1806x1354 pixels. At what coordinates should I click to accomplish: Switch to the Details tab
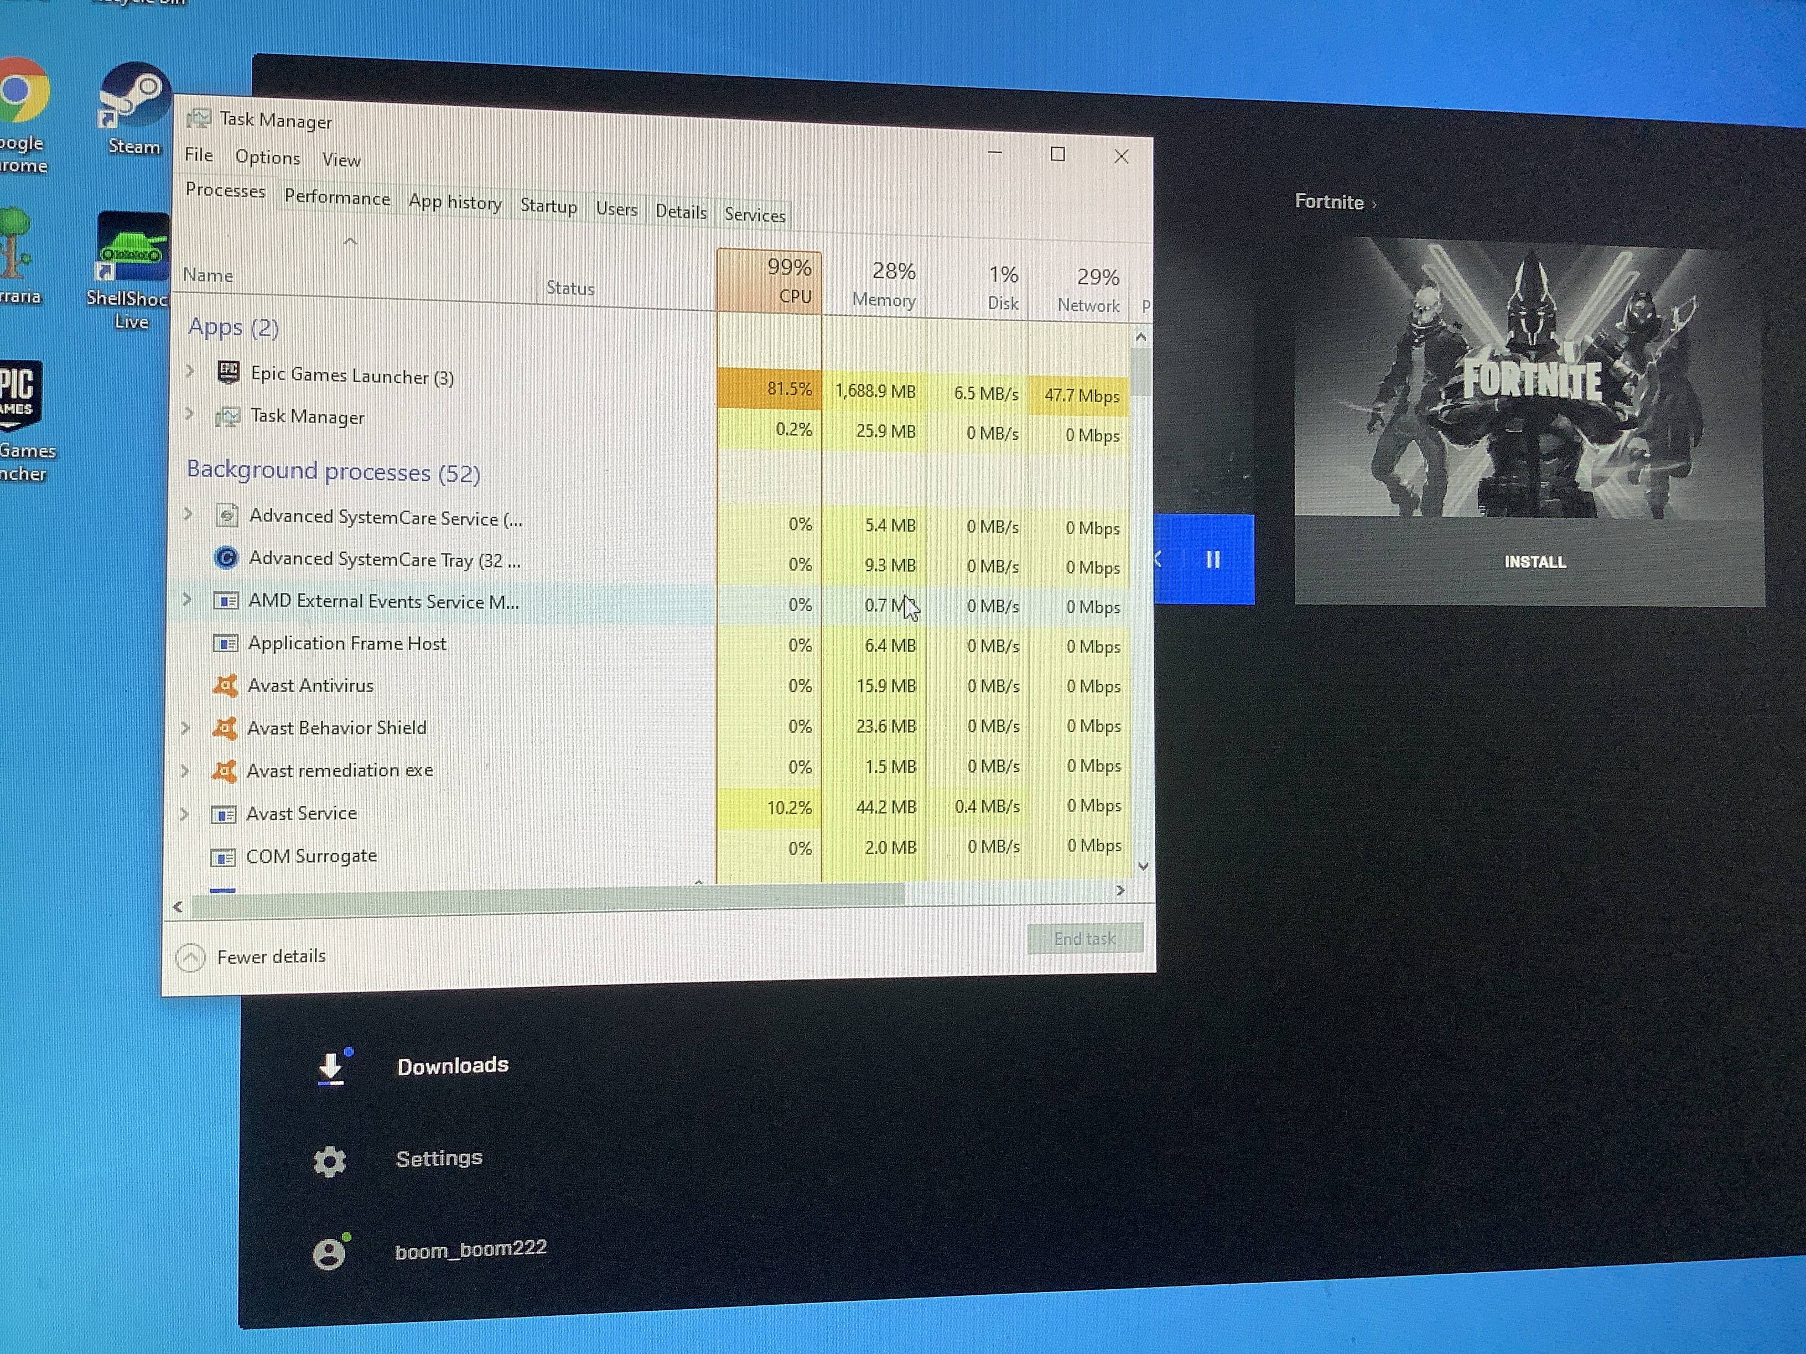pos(681,212)
